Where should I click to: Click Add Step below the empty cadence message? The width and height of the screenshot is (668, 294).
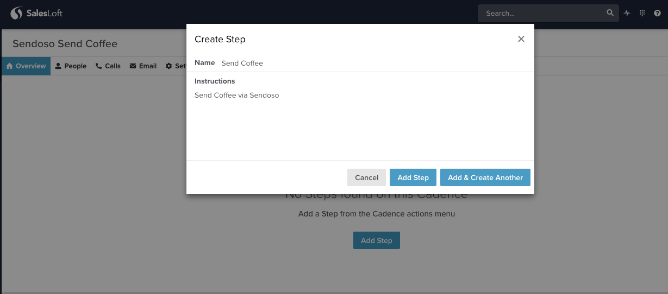[376, 240]
